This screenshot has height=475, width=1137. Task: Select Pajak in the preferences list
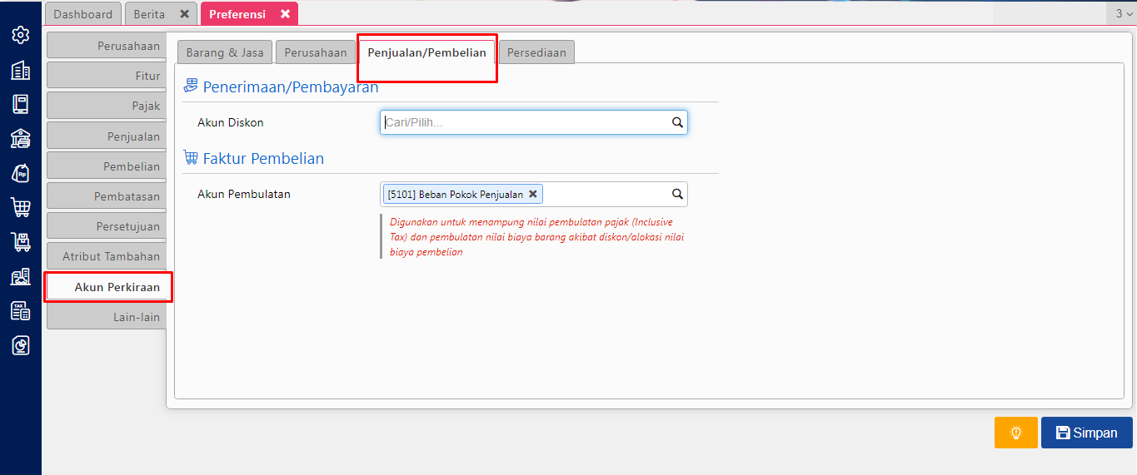click(106, 106)
